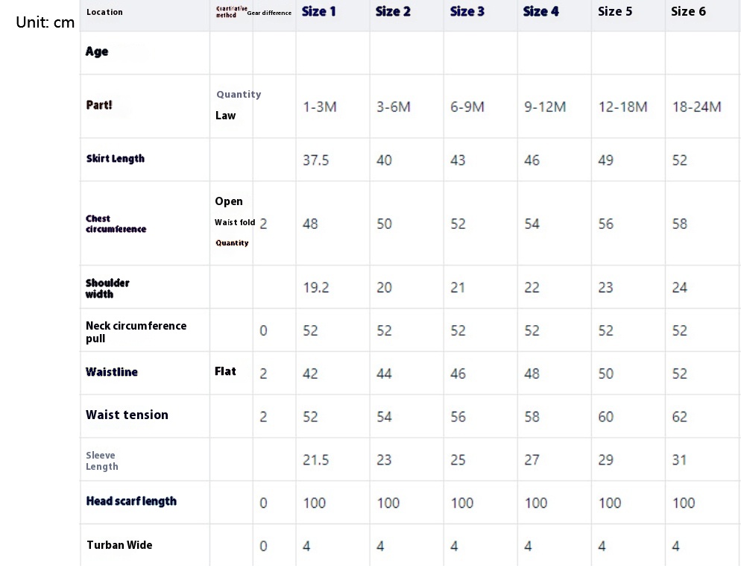This screenshot has width=741, height=566.
Task: Click the Size 1 column header
Action: pos(318,11)
